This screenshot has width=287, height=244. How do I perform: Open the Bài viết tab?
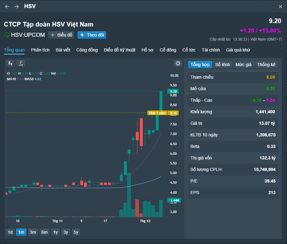coord(63,50)
